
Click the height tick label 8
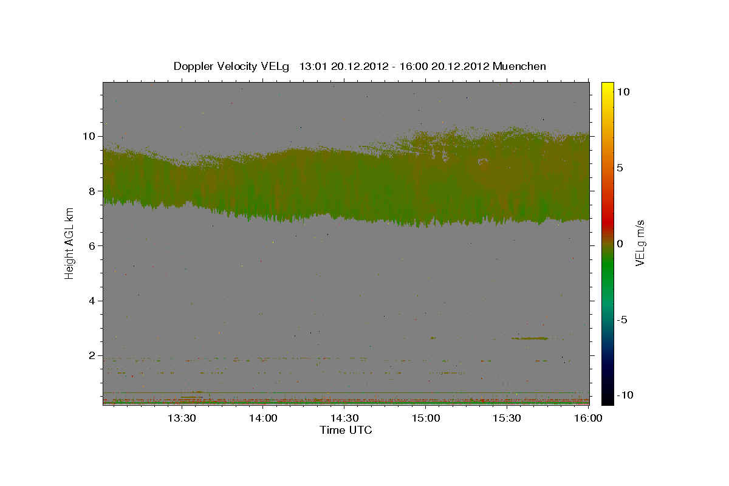pyautogui.click(x=93, y=191)
